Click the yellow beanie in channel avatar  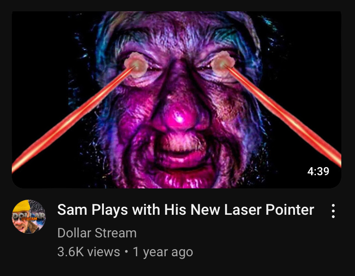tap(22, 205)
